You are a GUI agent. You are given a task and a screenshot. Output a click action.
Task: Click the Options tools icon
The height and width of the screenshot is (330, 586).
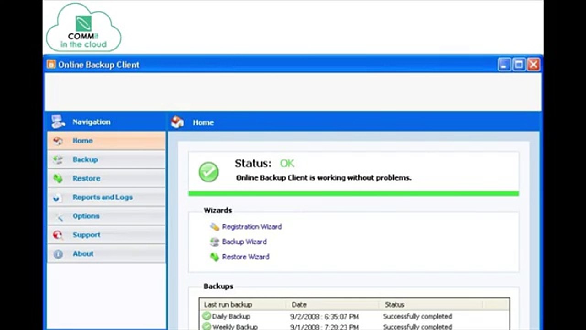point(58,216)
